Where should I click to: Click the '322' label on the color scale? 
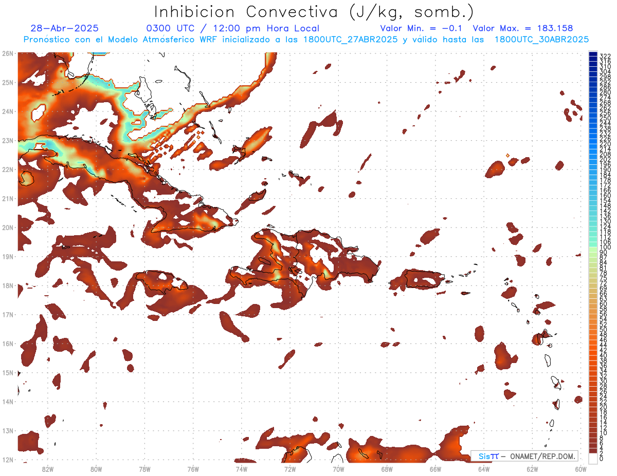point(605,56)
